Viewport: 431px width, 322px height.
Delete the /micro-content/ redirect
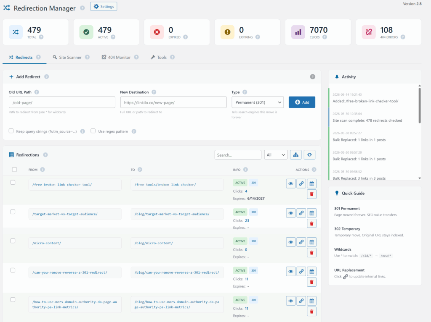tap(312, 253)
